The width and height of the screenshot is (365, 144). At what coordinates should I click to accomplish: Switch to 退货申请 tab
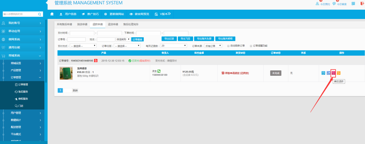click(x=113, y=24)
